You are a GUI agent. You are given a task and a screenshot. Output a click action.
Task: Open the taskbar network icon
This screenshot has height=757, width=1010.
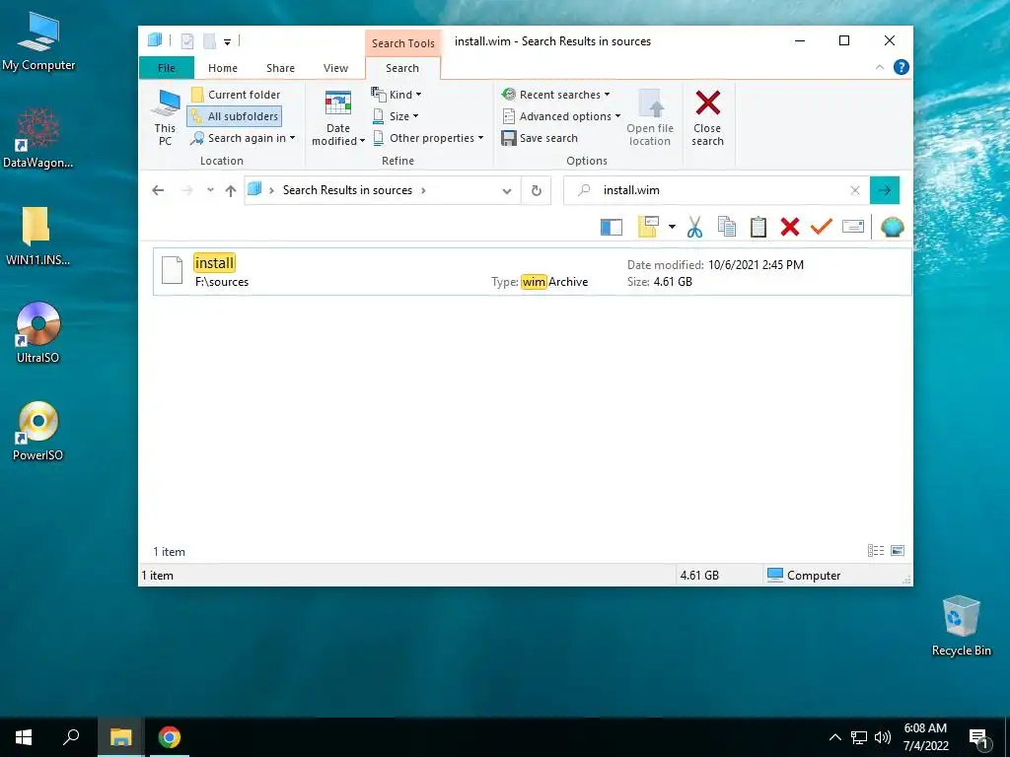point(859,737)
